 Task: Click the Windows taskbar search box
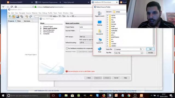pyautogui.click(x=28, y=96)
